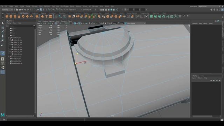Toggle snap to grids magnet icon
This screenshot has width=224, height=126.
[49, 9]
